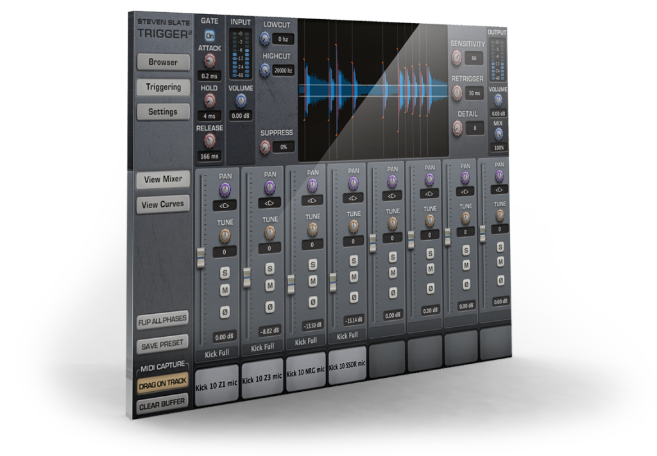Show the mixer with View Mixer
Viewport: 657px width, 456px height.
pyautogui.click(x=163, y=179)
